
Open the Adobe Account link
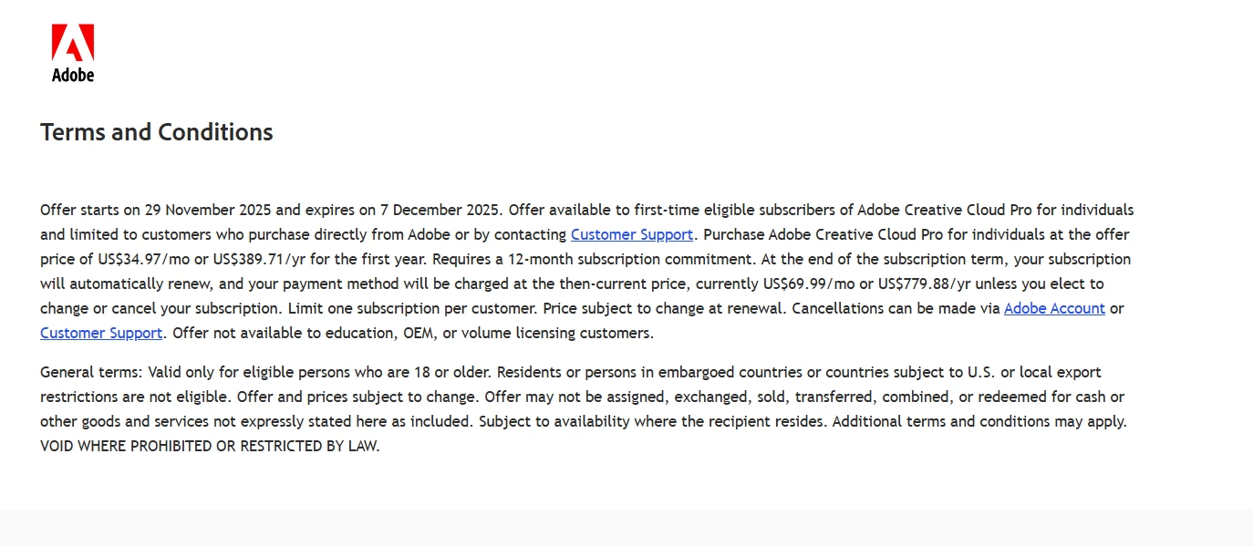click(x=1054, y=308)
